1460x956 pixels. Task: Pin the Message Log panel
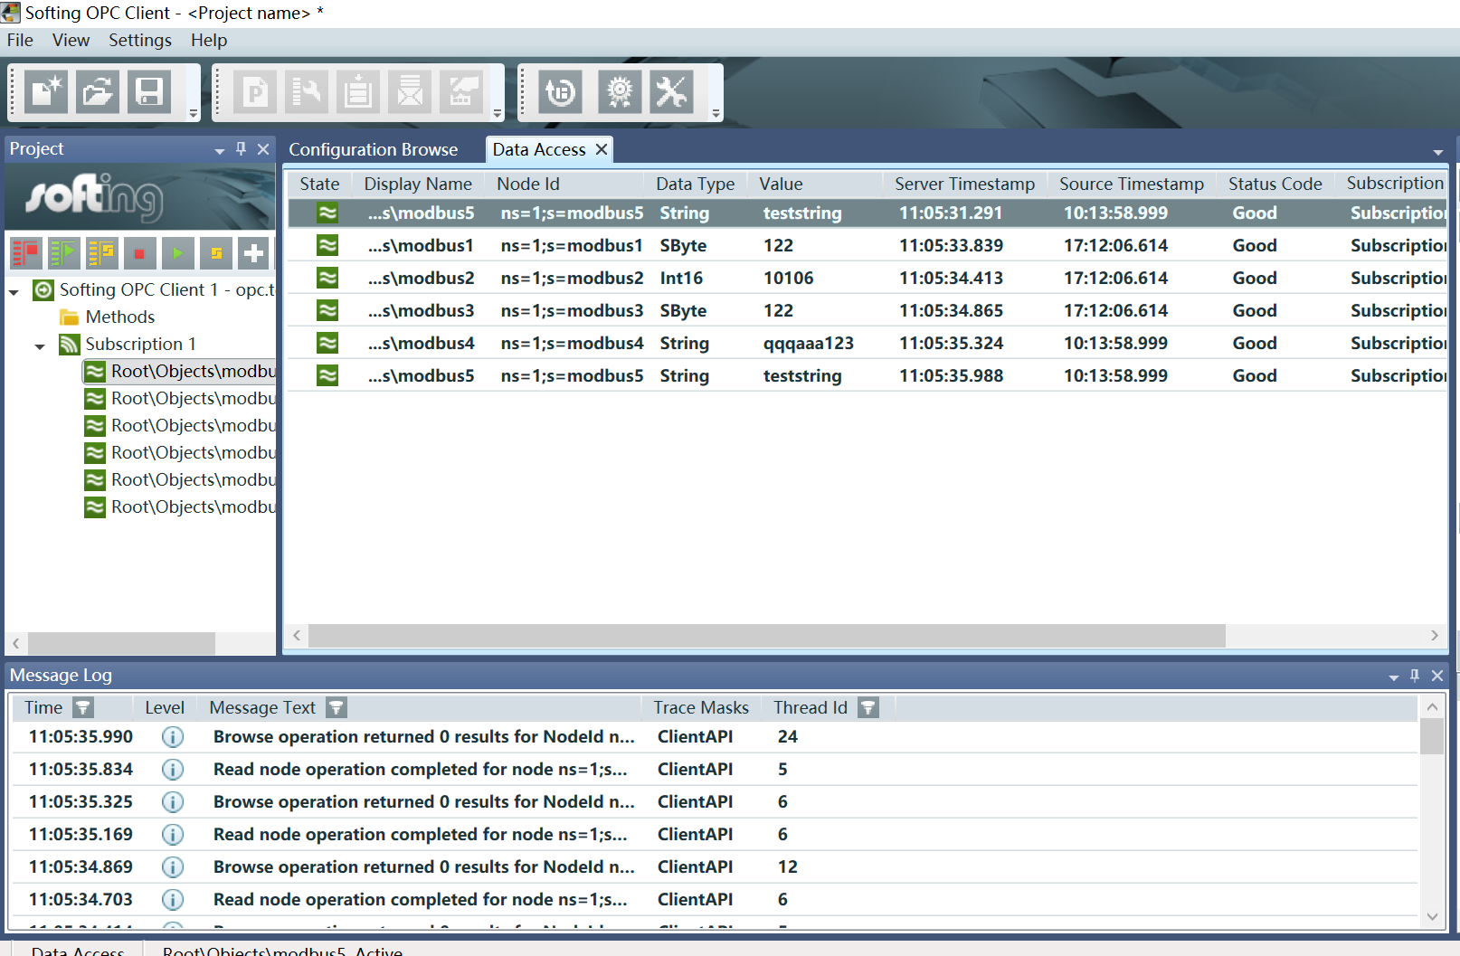coord(1415,675)
